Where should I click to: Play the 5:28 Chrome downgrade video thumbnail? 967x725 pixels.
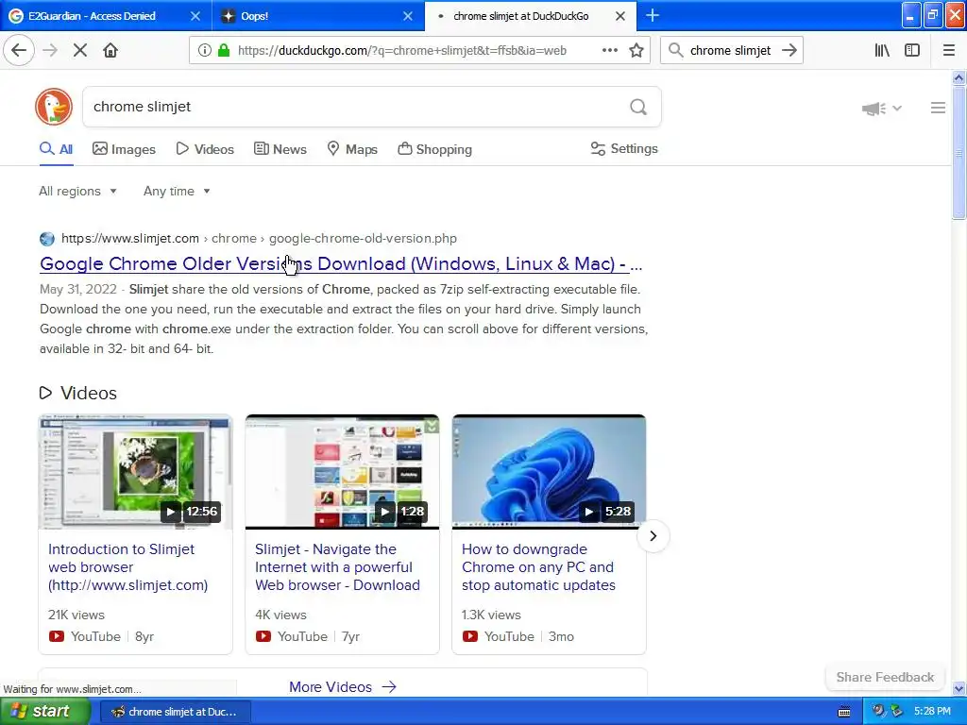(549, 472)
